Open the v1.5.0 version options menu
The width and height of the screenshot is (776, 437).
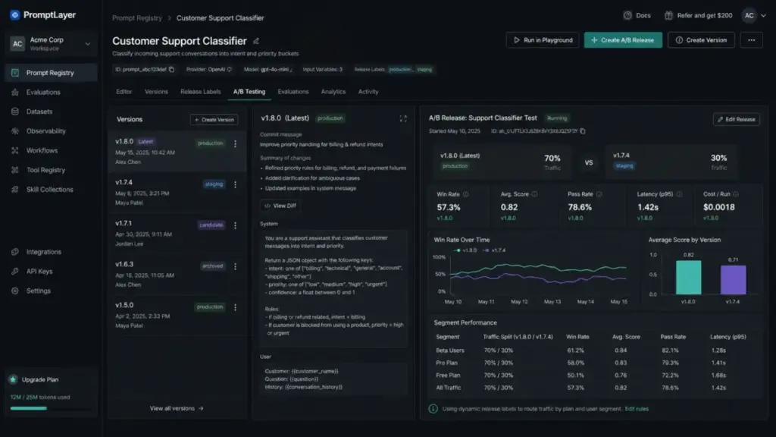(x=235, y=307)
